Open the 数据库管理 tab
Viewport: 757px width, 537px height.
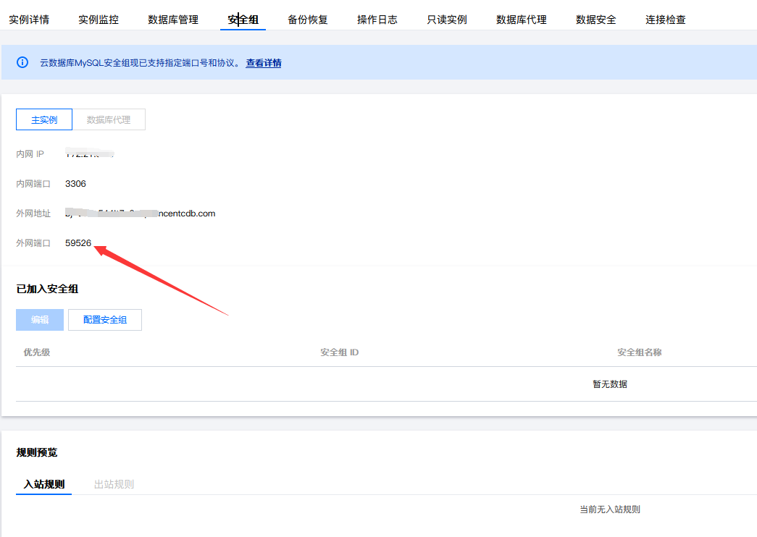point(173,20)
